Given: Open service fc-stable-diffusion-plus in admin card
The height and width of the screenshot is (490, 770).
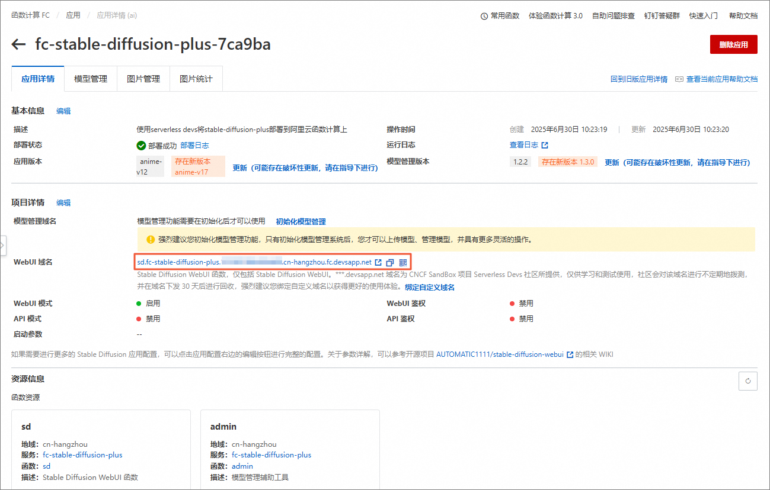Looking at the screenshot, I should (271, 455).
